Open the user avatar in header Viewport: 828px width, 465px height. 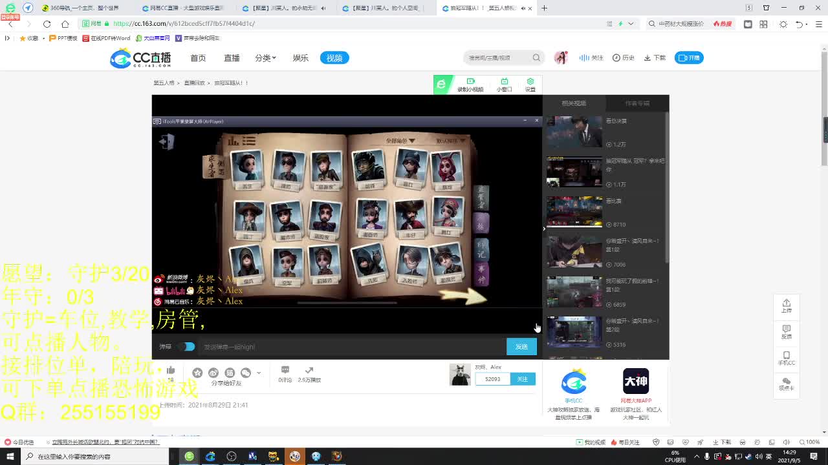tap(561, 58)
